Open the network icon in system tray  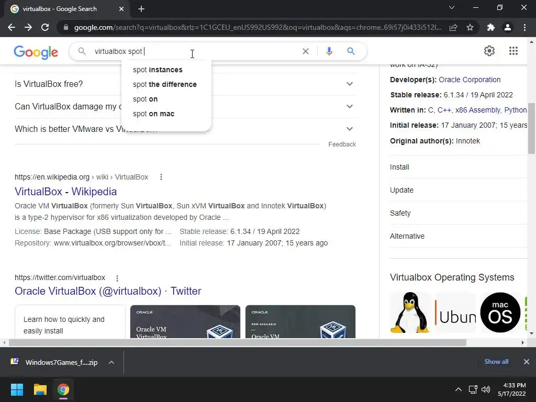pos(473,389)
